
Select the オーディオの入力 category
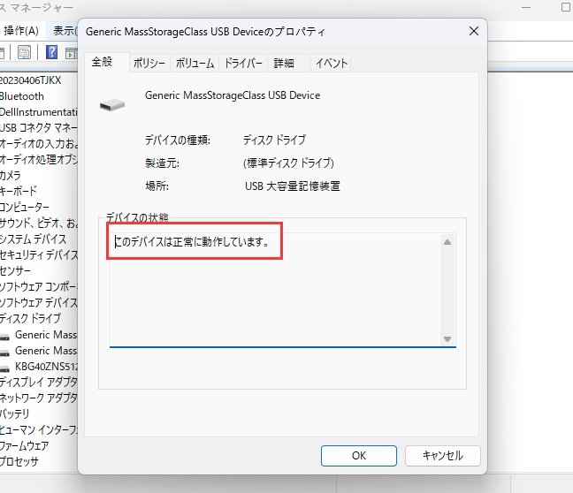39,143
